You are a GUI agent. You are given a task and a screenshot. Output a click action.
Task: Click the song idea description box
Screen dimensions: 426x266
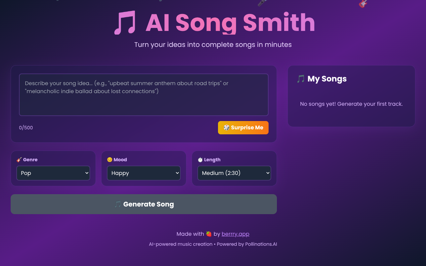pos(143,94)
